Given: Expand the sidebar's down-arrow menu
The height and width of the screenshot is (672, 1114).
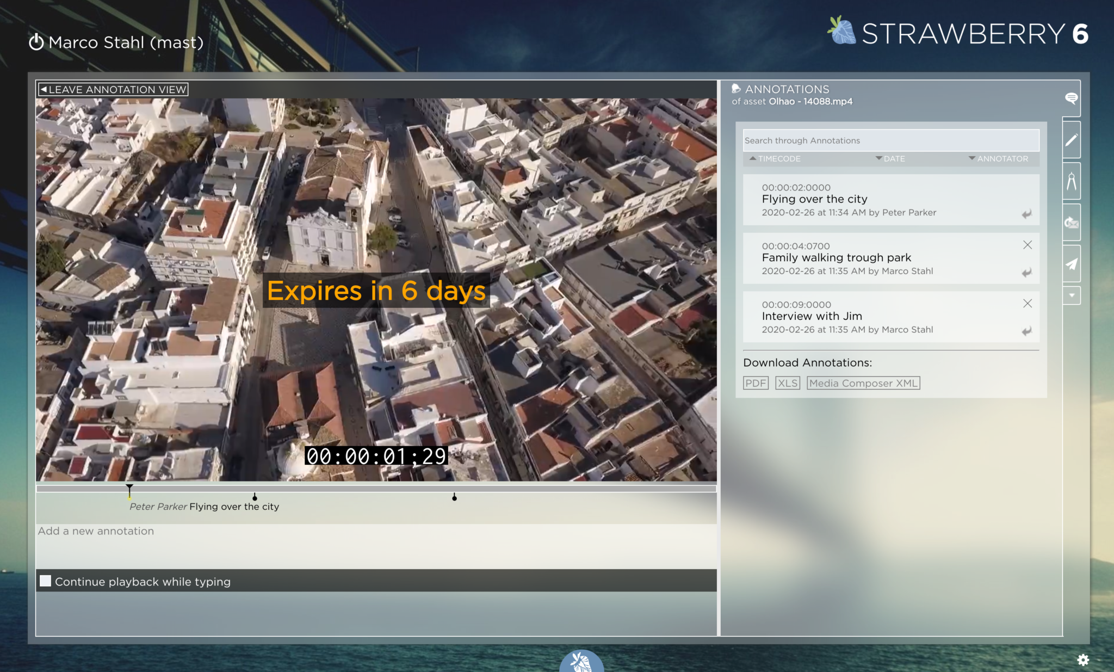Looking at the screenshot, I should 1071,295.
